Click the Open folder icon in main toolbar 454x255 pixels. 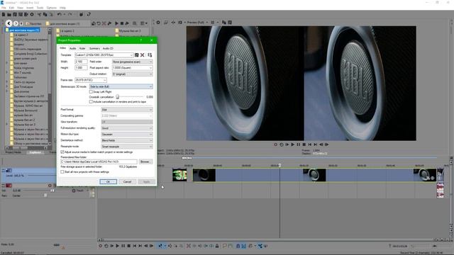9,14
